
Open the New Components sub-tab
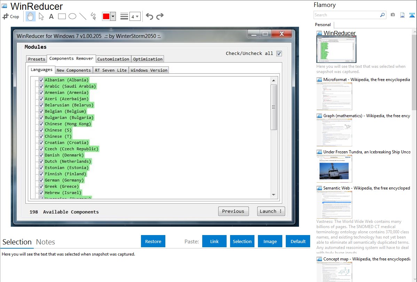[74, 70]
